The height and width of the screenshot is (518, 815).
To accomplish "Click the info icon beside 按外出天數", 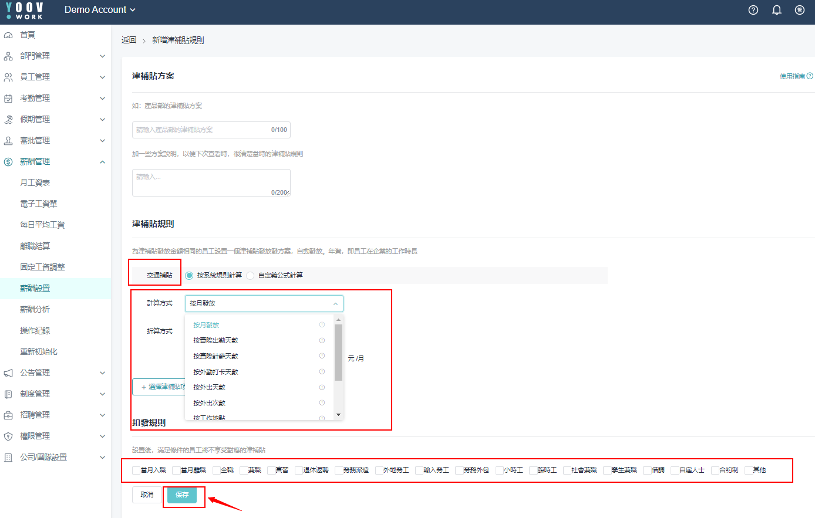I will pyautogui.click(x=322, y=387).
